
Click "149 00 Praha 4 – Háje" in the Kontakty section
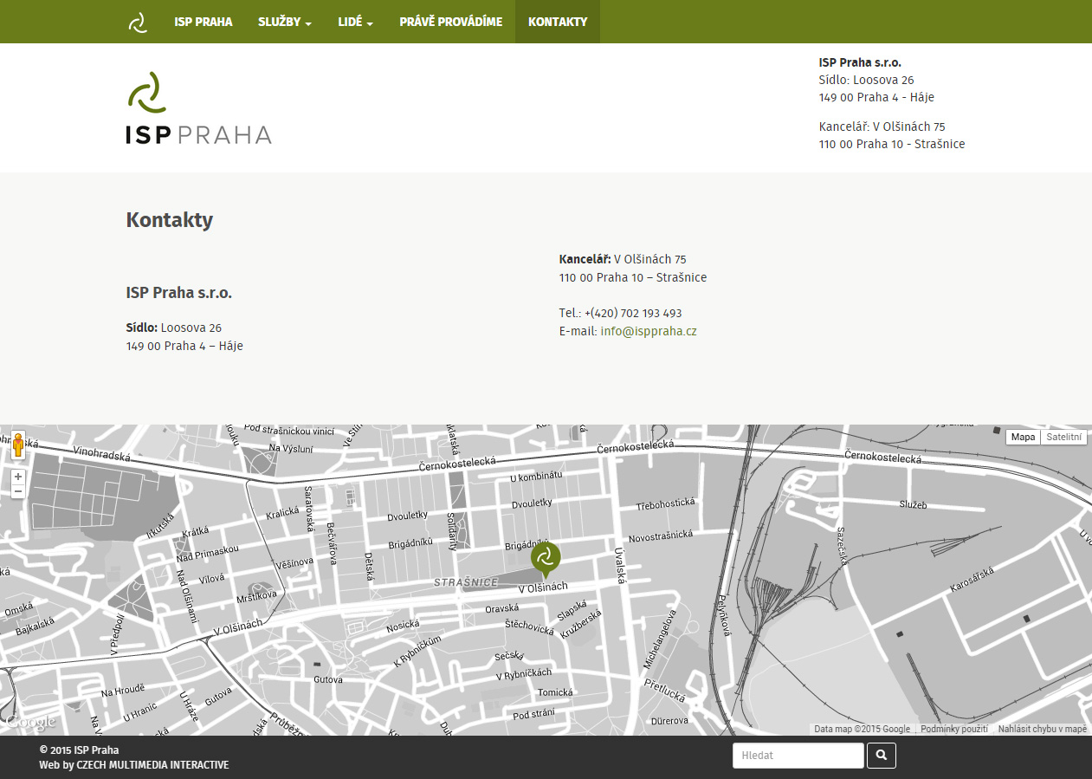(x=184, y=346)
